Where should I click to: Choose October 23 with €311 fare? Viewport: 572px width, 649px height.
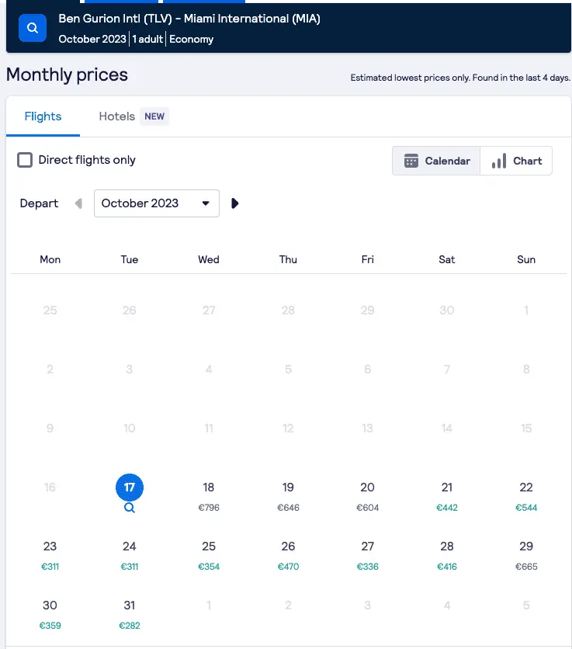[50, 554]
